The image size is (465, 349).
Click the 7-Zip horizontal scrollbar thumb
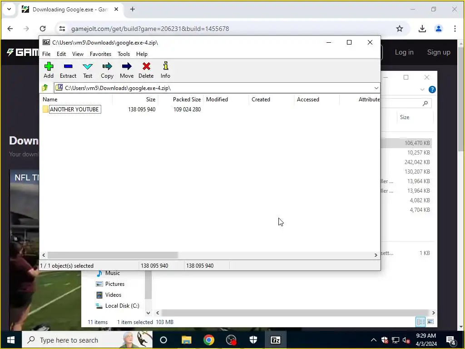(113, 255)
